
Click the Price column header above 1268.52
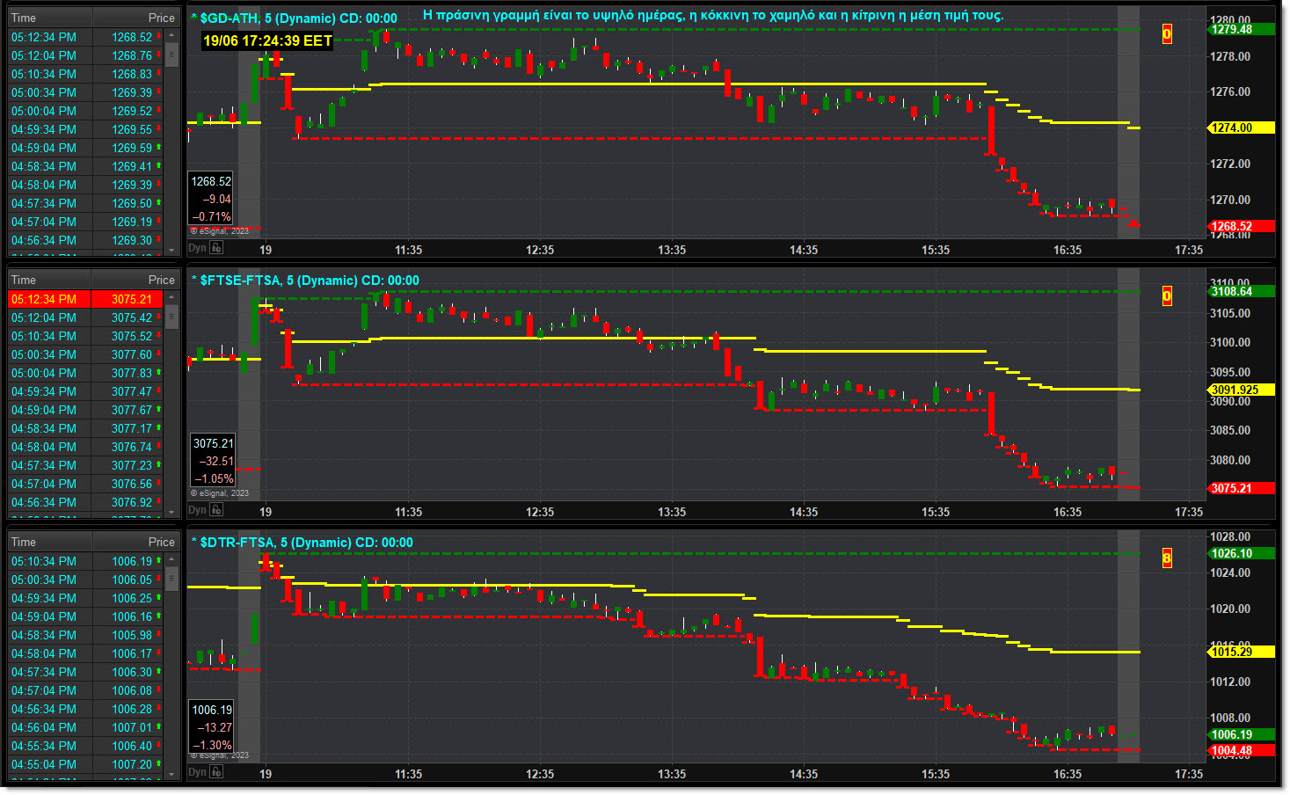click(136, 18)
